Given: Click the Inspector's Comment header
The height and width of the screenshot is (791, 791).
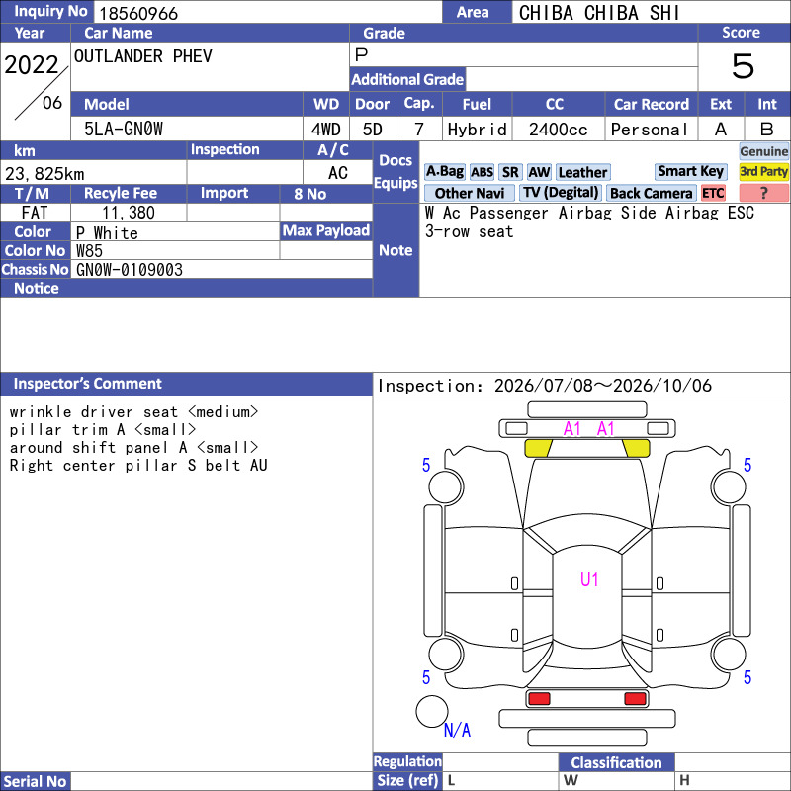Looking at the screenshot, I should [x=186, y=384].
